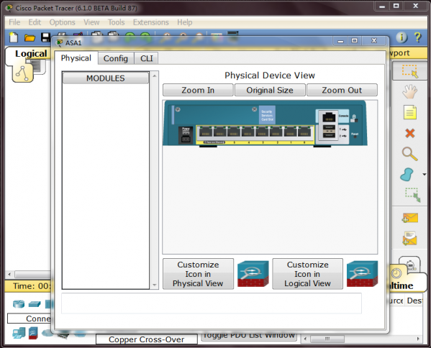Image resolution: width=431 pixels, height=348 pixels.
Task: Select the Delete tool red X icon
Action: (410, 133)
